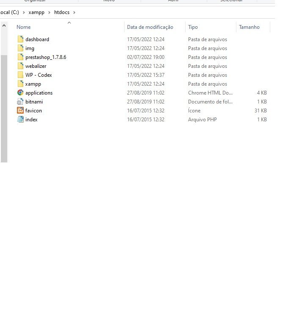Expand the chevron after Local (C:) breadcrumb
Image resolution: width=305 pixels, height=327 pixels.
tap(24, 13)
